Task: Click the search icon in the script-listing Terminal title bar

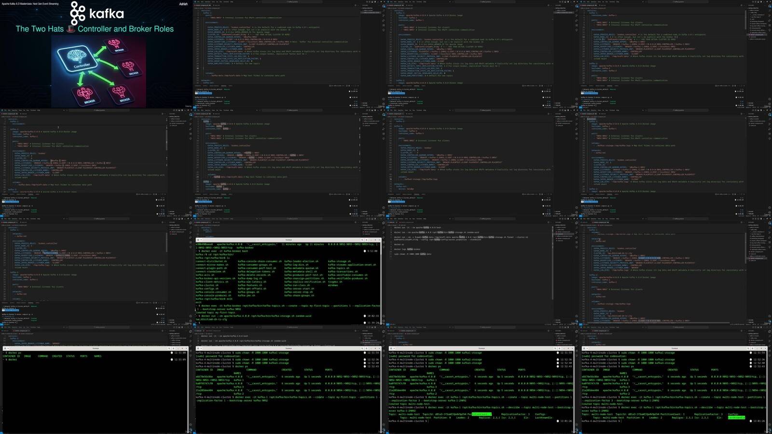Action: (x=362, y=240)
